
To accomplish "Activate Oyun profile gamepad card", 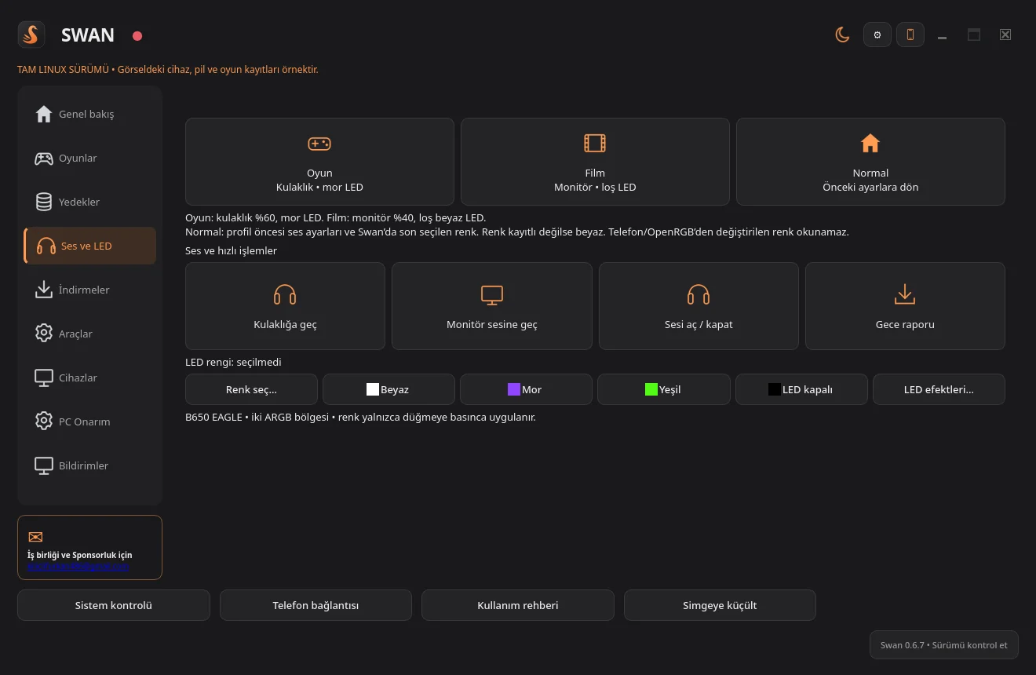I will [x=319, y=162].
